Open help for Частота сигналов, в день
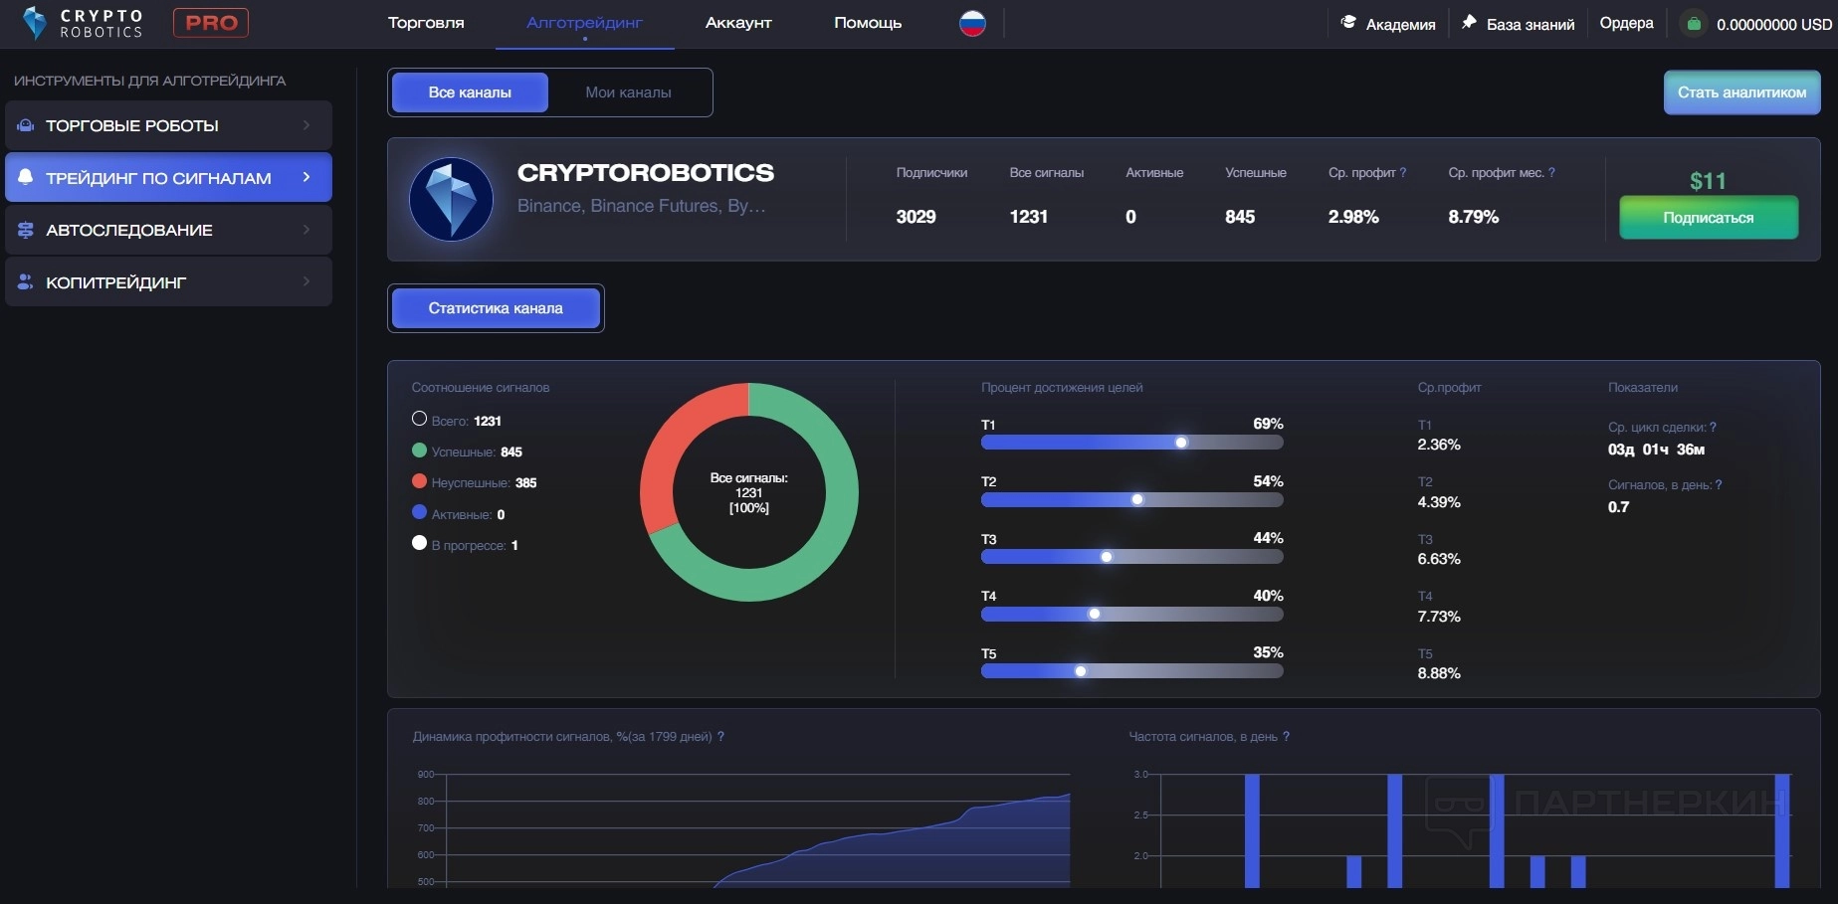The height and width of the screenshot is (904, 1838). (1286, 737)
